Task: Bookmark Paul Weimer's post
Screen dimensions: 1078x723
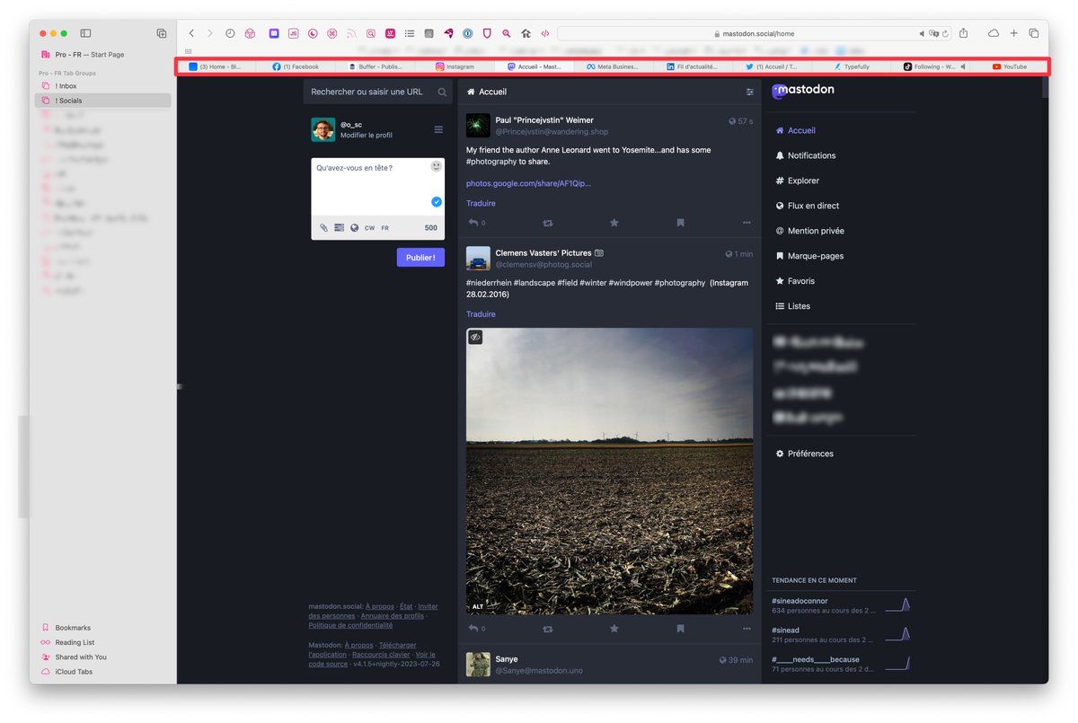Action: point(680,223)
